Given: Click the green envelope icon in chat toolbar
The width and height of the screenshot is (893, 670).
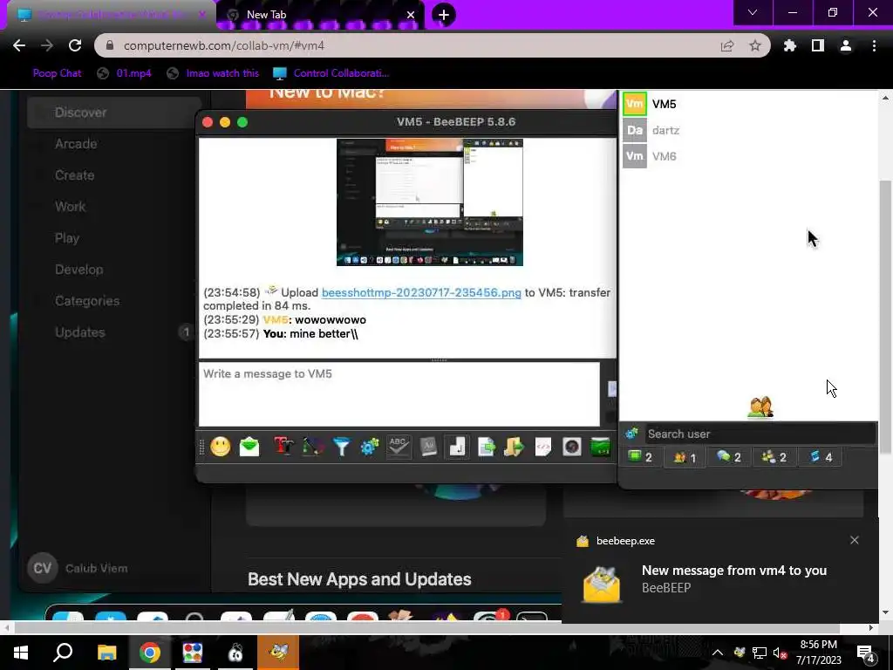Looking at the screenshot, I should (x=249, y=447).
